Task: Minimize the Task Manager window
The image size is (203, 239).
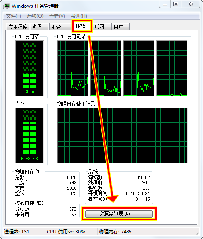Action: [x=165, y=4]
